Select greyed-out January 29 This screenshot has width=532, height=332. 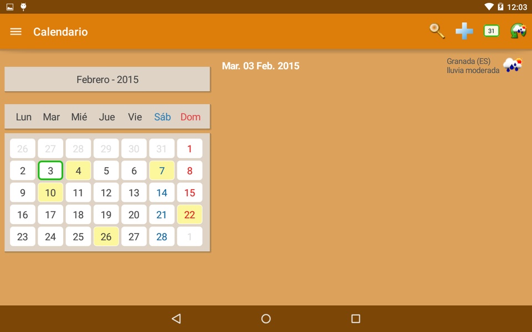click(106, 148)
